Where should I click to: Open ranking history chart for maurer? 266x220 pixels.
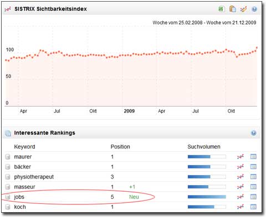point(241,157)
